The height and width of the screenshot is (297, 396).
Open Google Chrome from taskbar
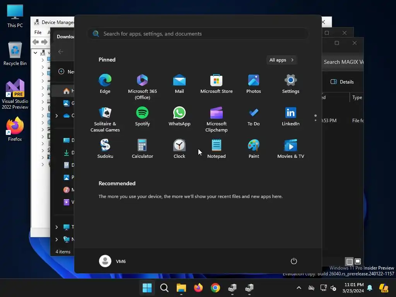pyautogui.click(x=215, y=288)
